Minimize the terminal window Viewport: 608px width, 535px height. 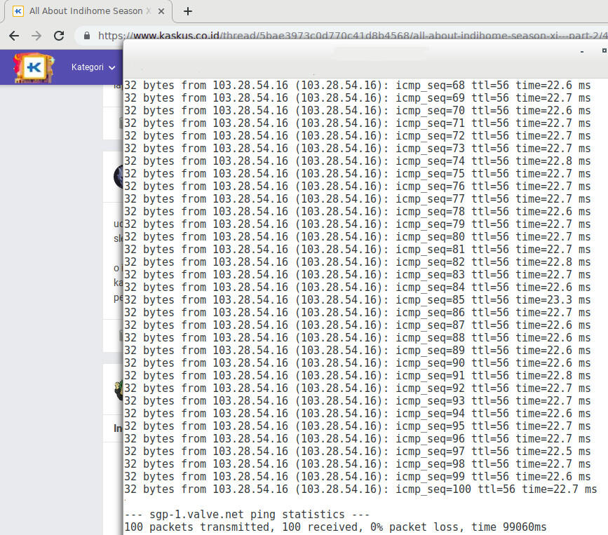[584, 51]
